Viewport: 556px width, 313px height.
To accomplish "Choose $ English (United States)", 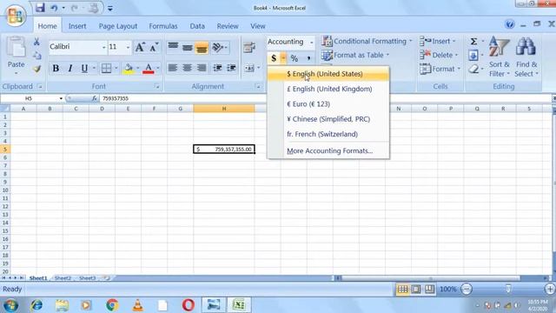I will point(328,74).
